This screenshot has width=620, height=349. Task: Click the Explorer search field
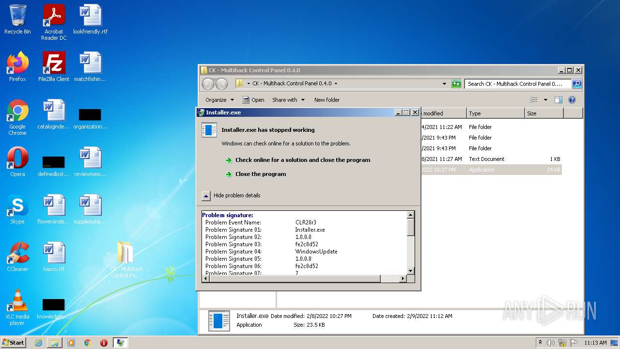click(x=518, y=84)
